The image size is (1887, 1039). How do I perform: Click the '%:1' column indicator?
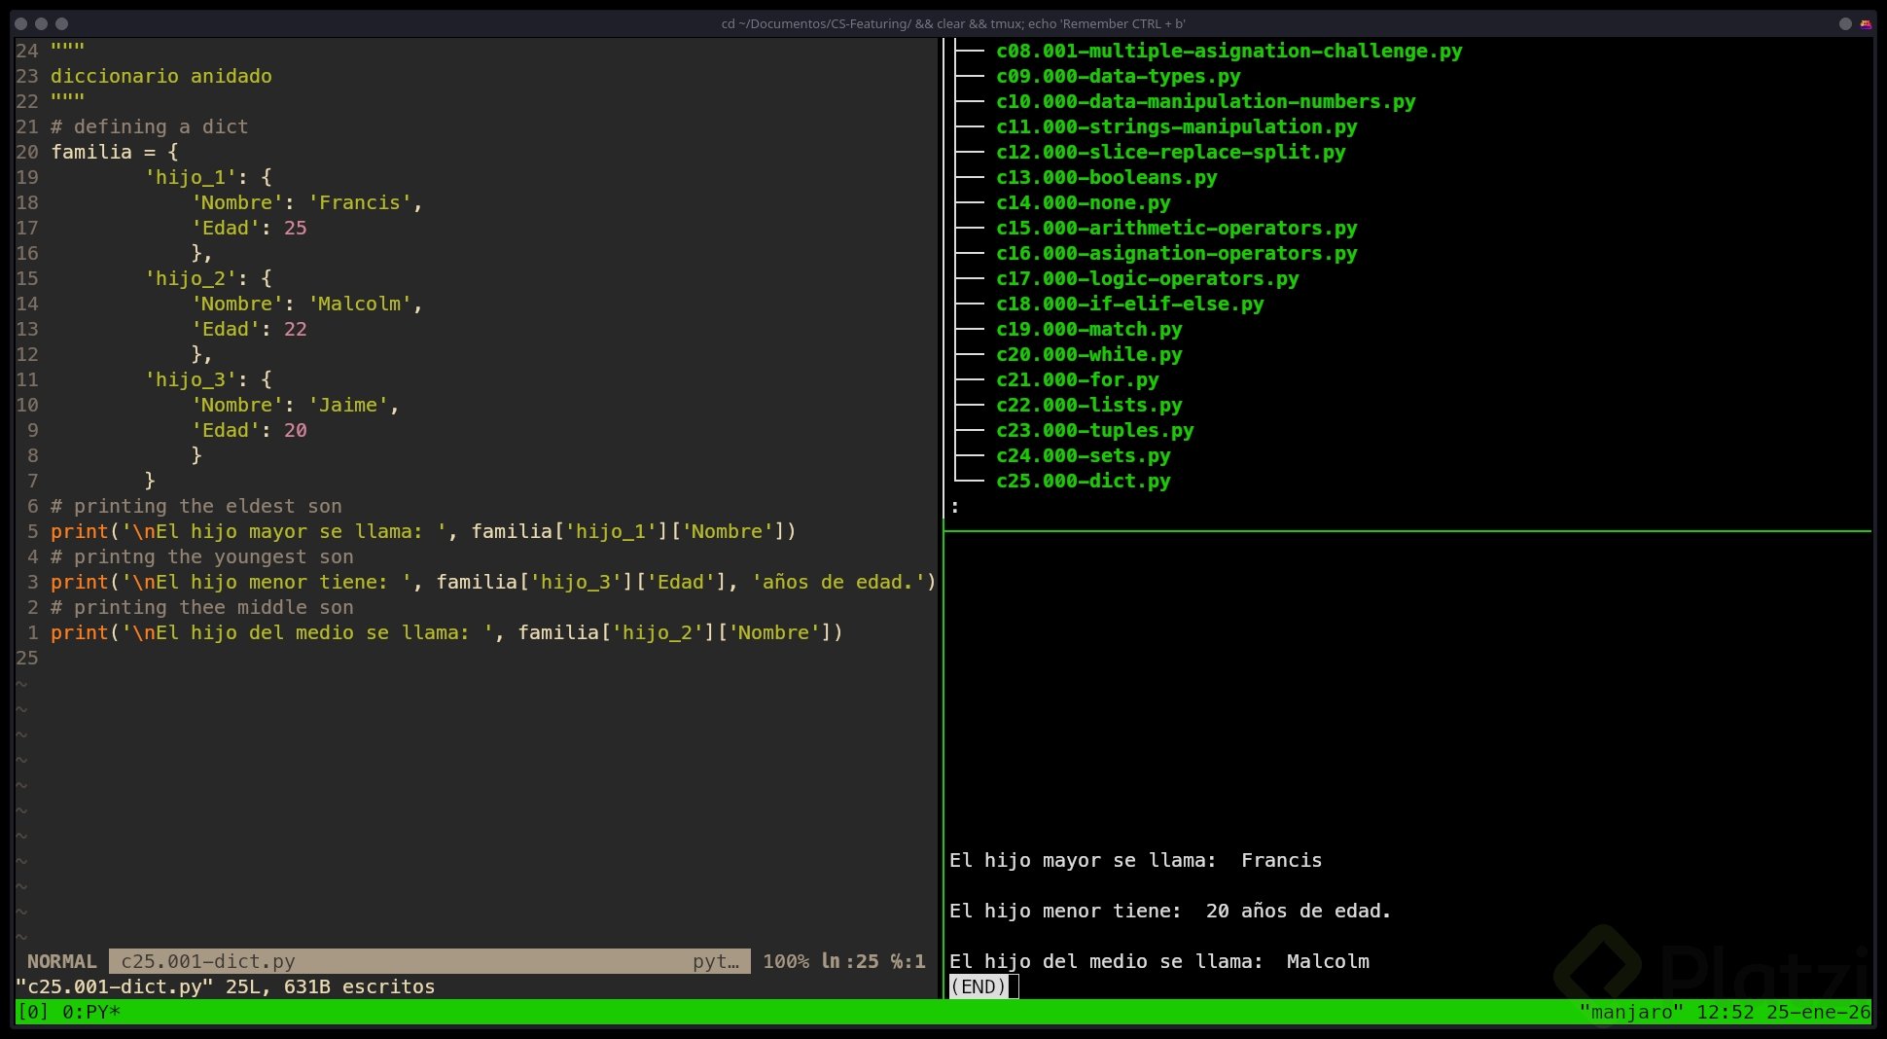[908, 961]
